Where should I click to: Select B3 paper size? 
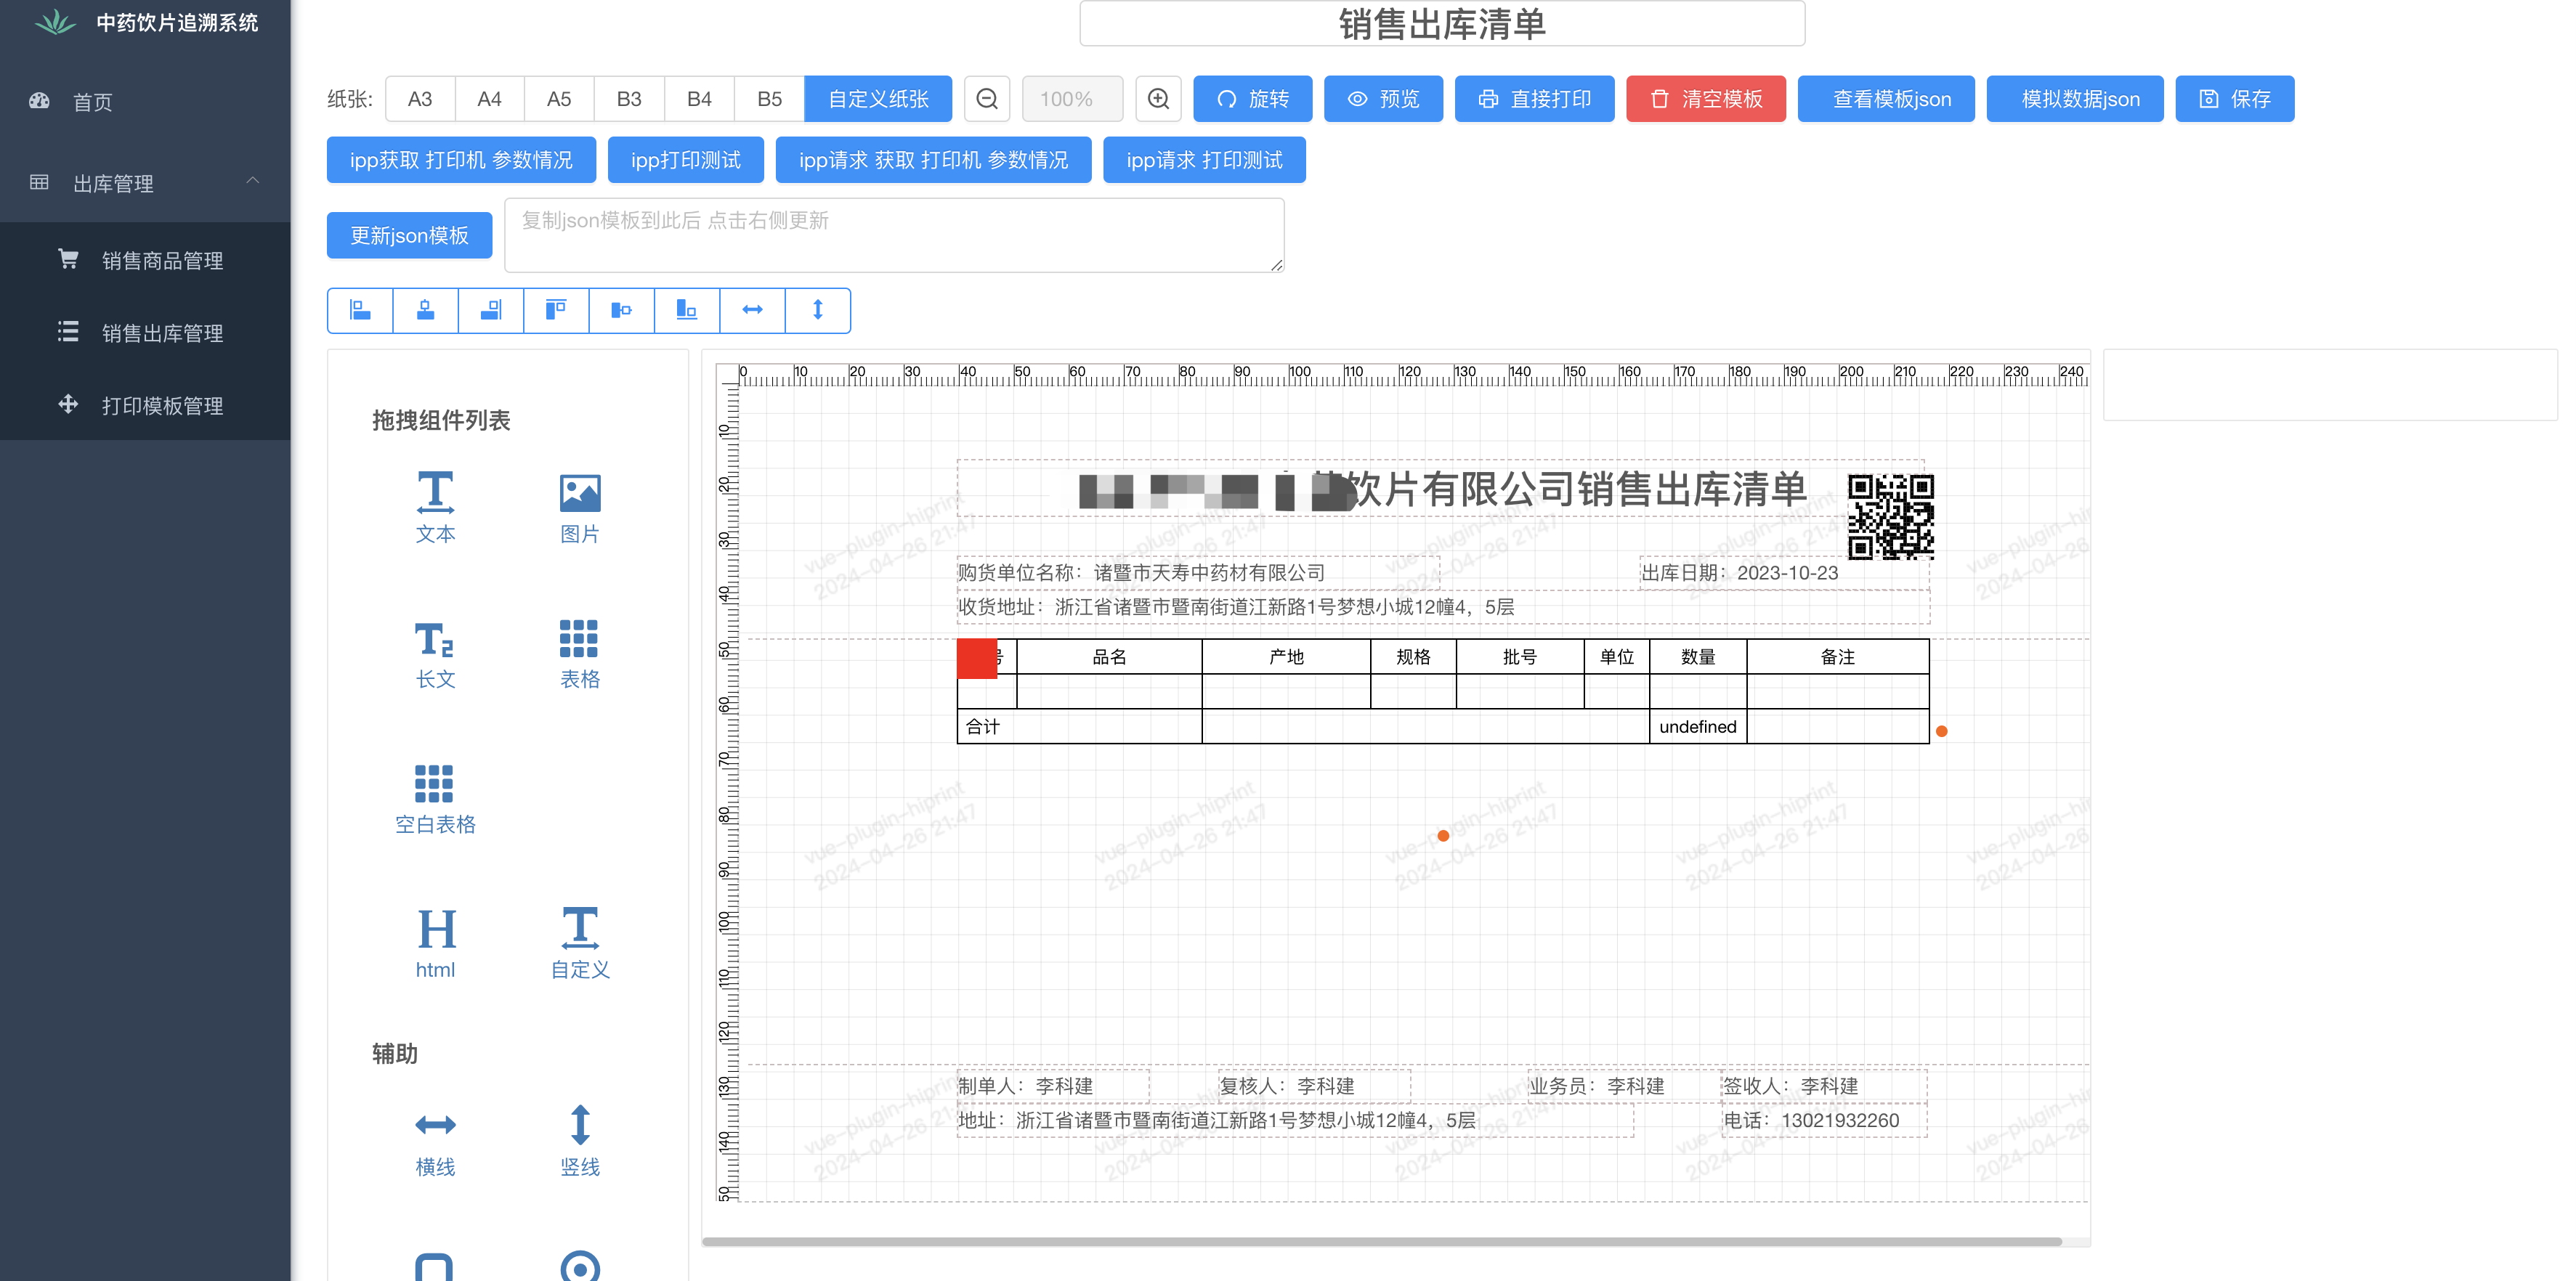629,99
